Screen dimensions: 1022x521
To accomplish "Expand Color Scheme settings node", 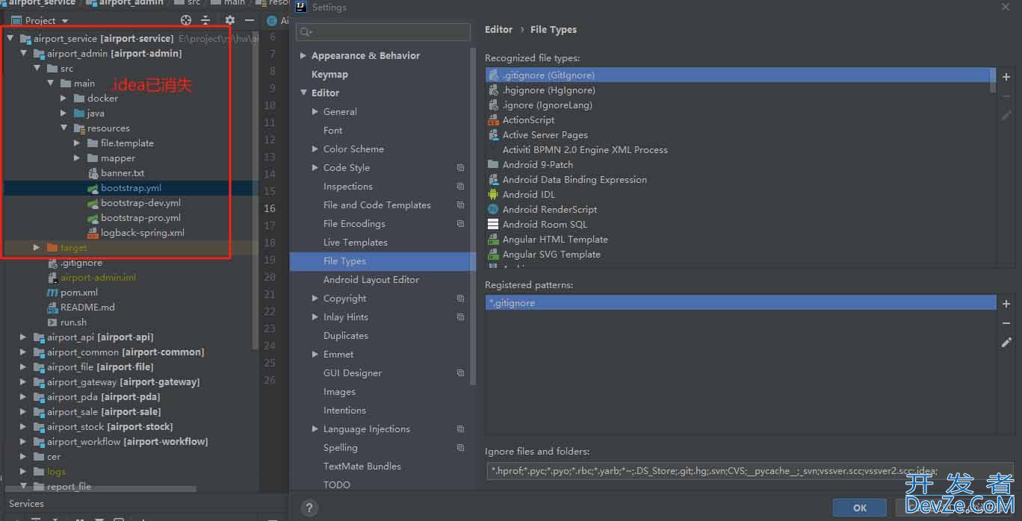I will click(315, 149).
